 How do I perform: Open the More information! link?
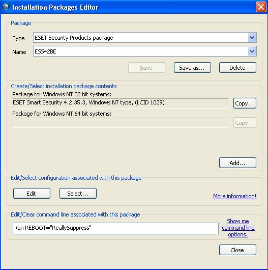point(235,196)
